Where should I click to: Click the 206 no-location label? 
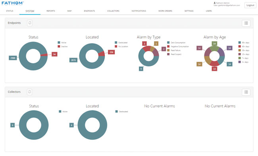click(x=111, y=52)
